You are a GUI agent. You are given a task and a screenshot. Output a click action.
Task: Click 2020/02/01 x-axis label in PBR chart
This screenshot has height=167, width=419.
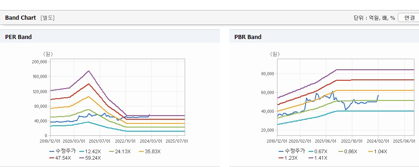[x=300, y=141]
